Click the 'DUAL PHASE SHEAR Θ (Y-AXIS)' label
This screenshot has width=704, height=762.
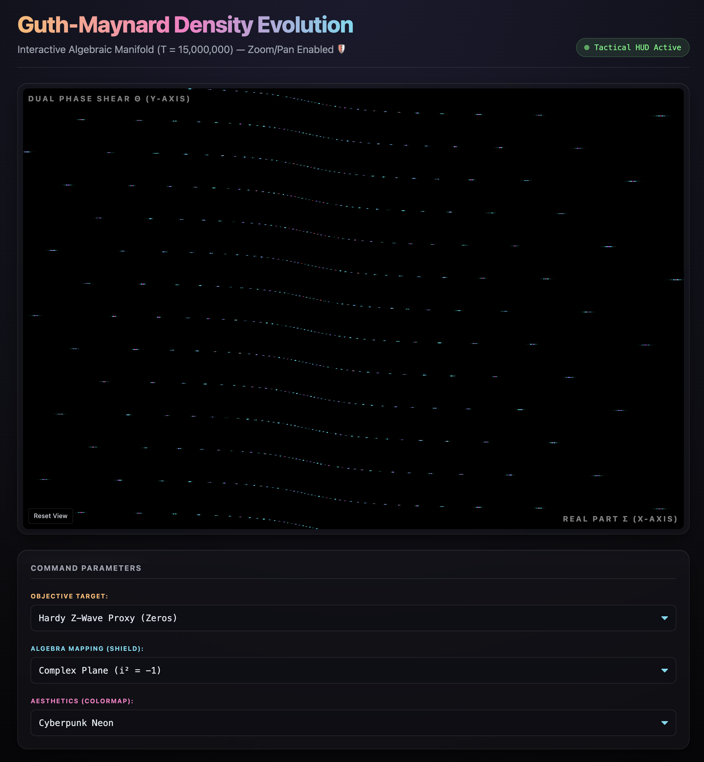click(x=109, y=98)
